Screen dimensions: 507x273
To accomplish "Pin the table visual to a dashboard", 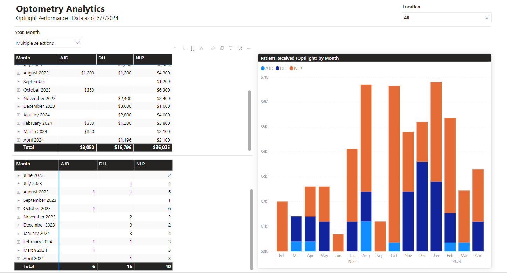I will 213,48.
